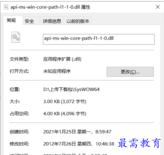Click the 占用空间 label
Image resolution: width=164 pixels, height=155 pixels.
tap(19, 114)
